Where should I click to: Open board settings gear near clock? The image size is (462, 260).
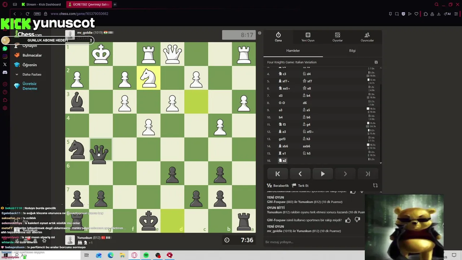(x=259, y=33)
